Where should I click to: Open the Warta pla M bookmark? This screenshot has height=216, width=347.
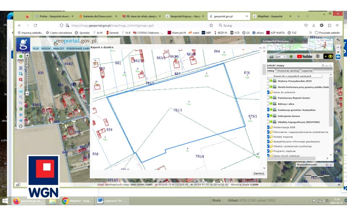(x=177, y=33)
